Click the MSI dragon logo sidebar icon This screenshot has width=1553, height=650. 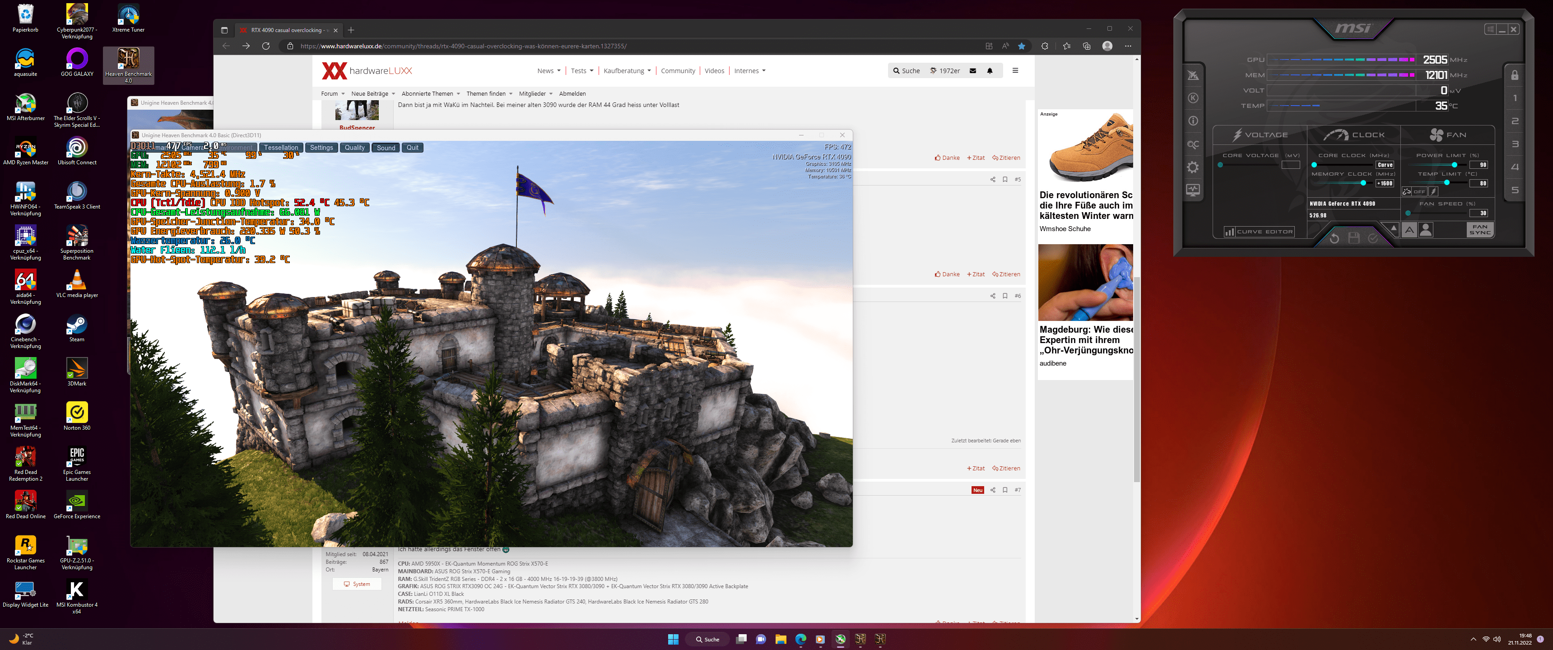pyautogui.click(x=1192, y=75)
